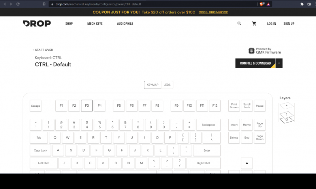This screenshot has width=316, height=189.
Task: Select layer 1 in Layers stack
Action: pos(287,114)
